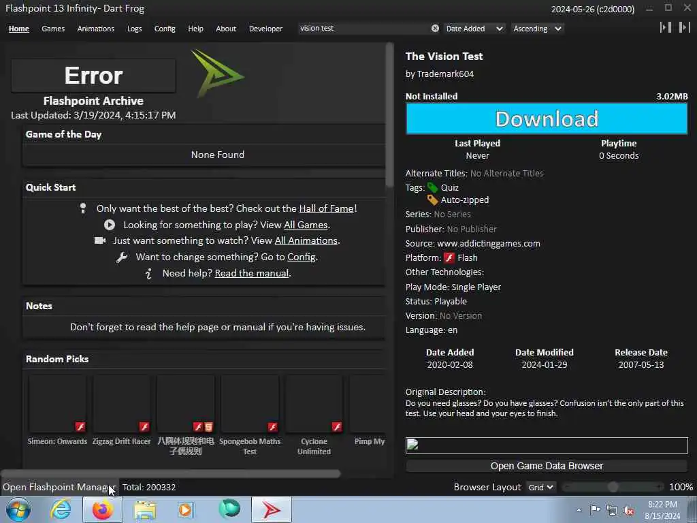Toggle right sidebar icon in the top bar
697x523 pixels.
click(684, 27)
